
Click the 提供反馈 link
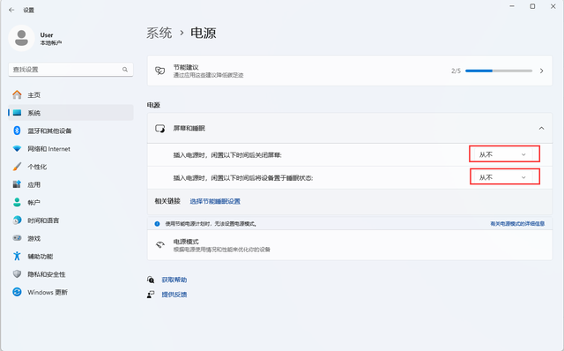[x=174, y=295]
